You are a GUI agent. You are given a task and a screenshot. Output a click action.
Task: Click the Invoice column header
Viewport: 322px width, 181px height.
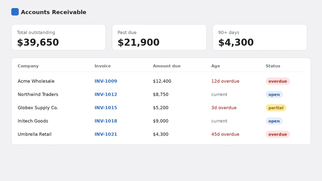[x=103, y=66]
